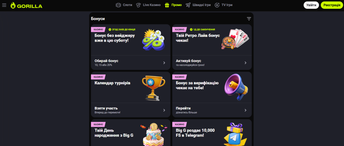Image resolution: width=344 pixels, height=146 pixels.
Task: Open the hamburger side menu
Action: (4, 5)
